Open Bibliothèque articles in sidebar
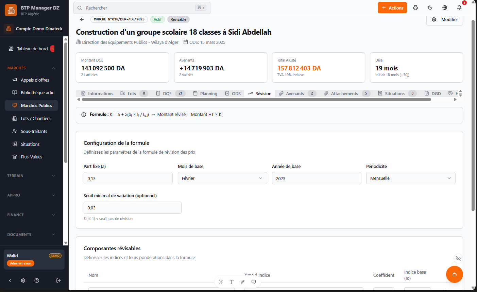This screenshot has width=477, height=292. coord(31,92)
